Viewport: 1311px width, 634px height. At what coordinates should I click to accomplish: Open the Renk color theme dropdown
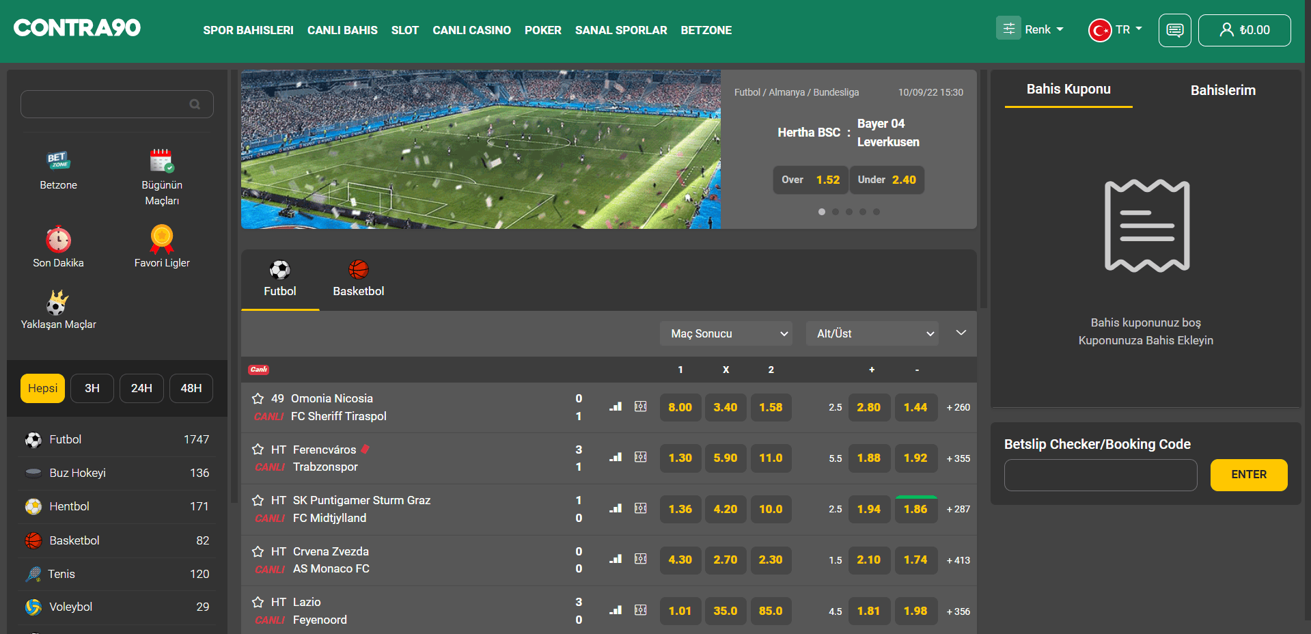1030,29
